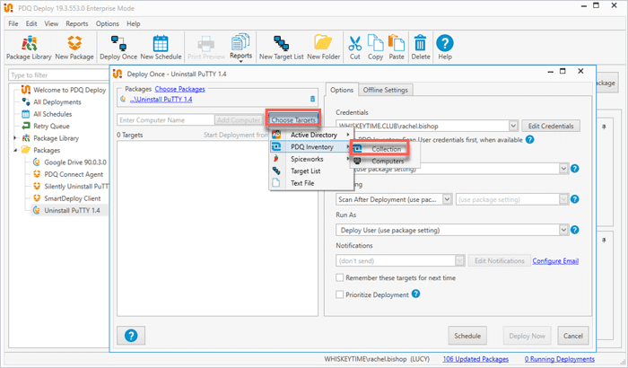Select PDQ Connect Agent package

pos(74,174)
